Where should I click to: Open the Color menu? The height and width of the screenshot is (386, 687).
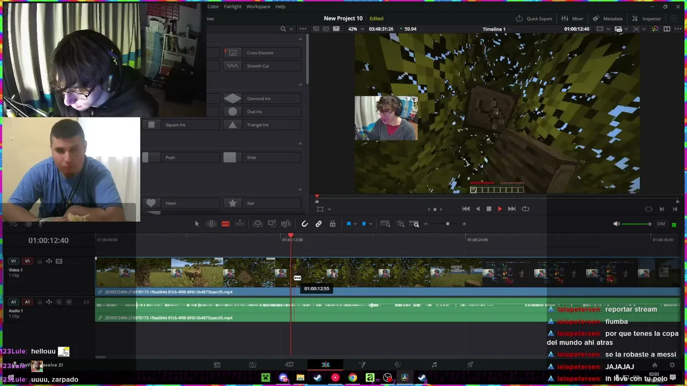tap(213, 6)
